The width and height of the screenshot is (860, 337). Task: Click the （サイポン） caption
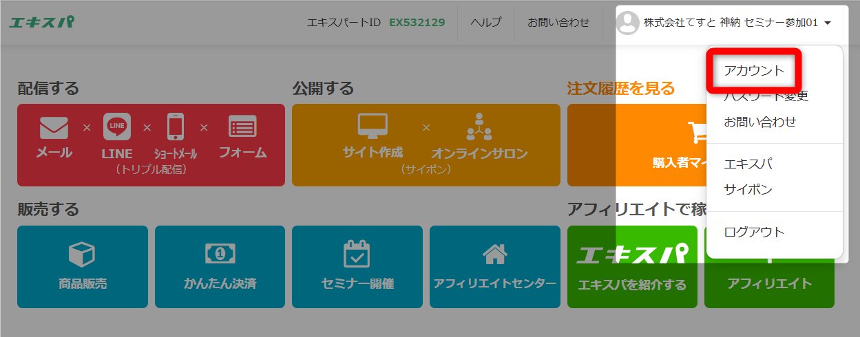pos(426,168)
